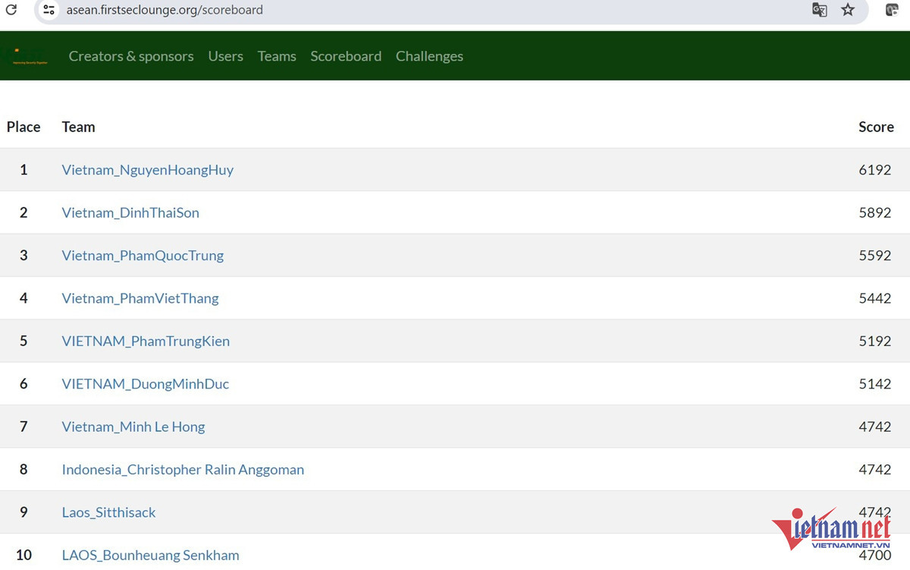
Task: Click the Vietnam_PhamQuocTrung link
Action: point(143,256)
